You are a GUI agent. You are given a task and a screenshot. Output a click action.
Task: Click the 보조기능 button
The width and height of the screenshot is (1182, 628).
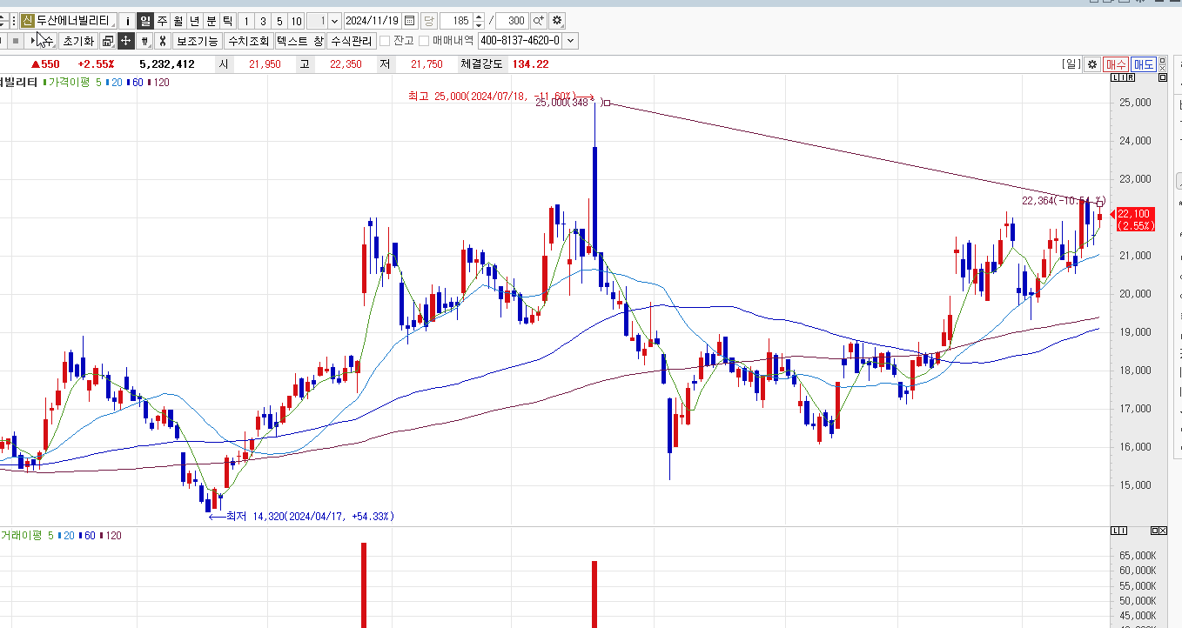click(x=197, y=41)
